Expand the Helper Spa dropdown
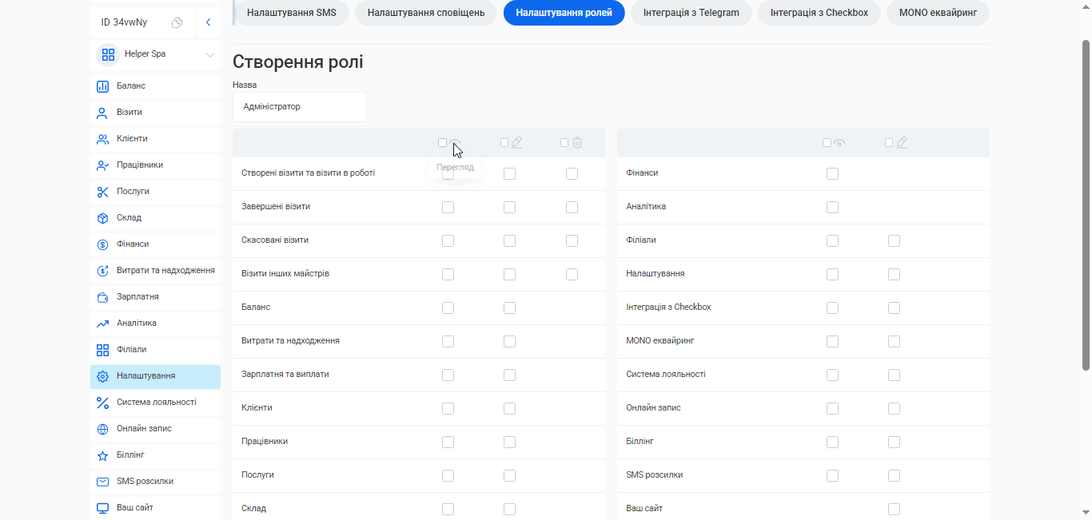Screen dimensions: 1092x520 (209, 54)
